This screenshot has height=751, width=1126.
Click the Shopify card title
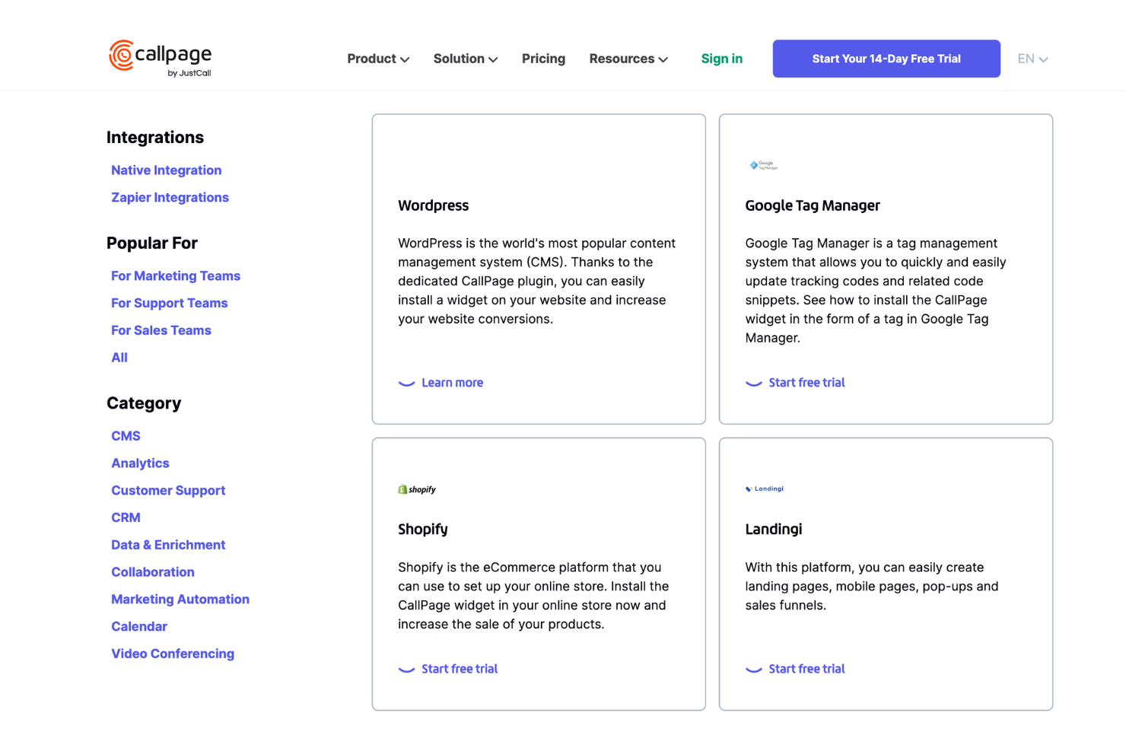tap(423, 530)
